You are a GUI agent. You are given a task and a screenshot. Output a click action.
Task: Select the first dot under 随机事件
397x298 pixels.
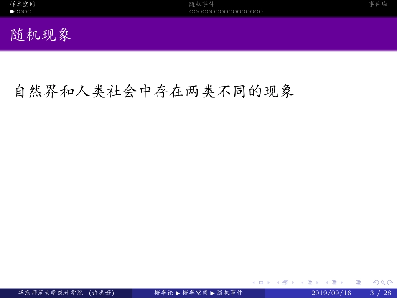pyautogui.click(x=191, y=11)
